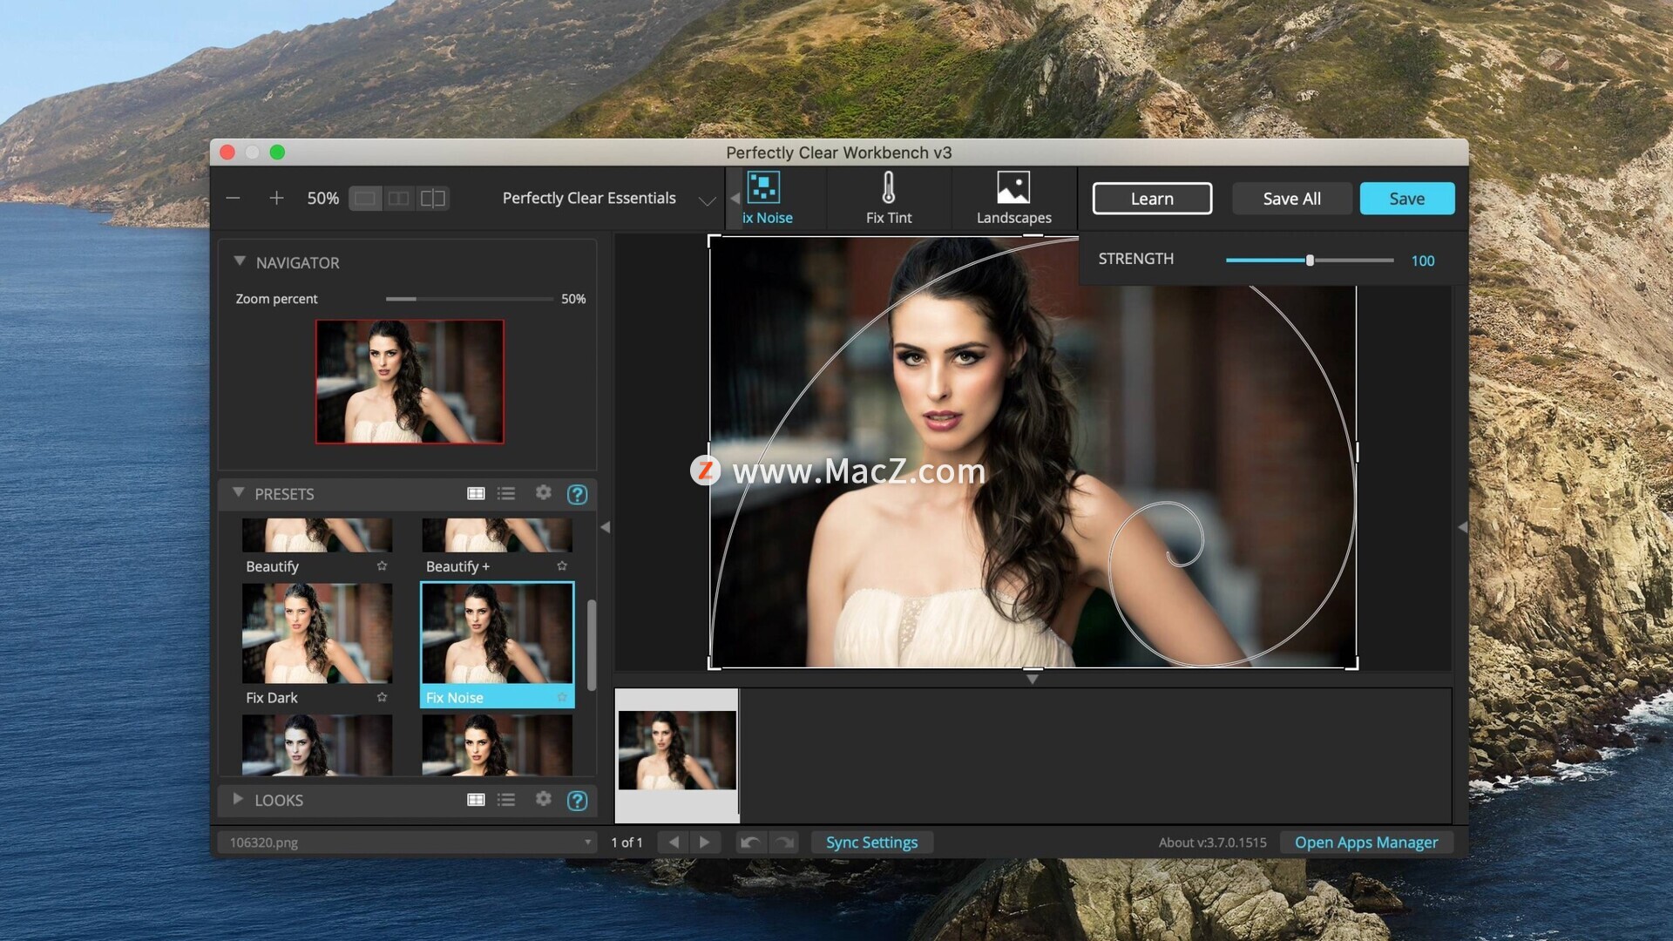Click the 50% zoom level text
The height and width of the screenshot is (941, 1673).
pyautogui.click(x=322, y=199)
